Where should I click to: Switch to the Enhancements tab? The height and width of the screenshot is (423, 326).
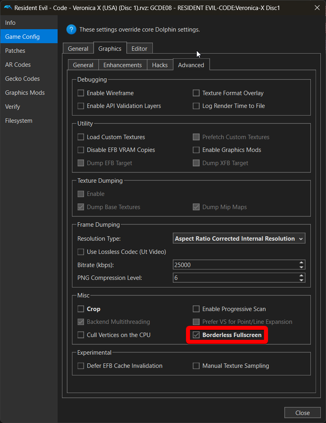coord(122,65)
